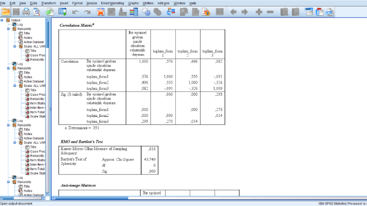Open Print Preview from the toolbar
Screen dimensions: 367x206
[37, 12]
